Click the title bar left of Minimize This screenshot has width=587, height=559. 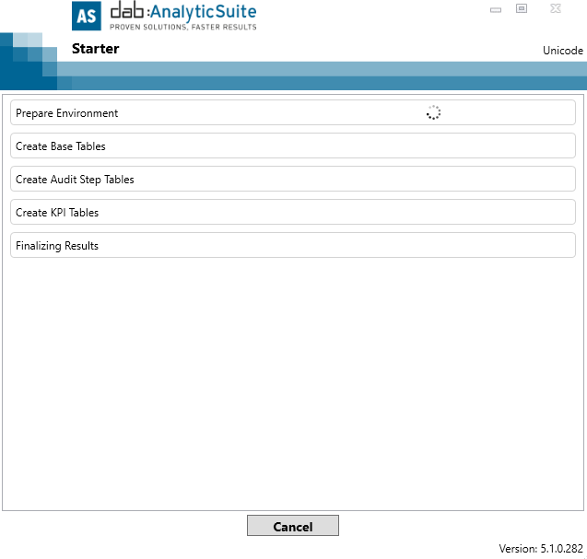pyautogui.click(x=387, y=11)
